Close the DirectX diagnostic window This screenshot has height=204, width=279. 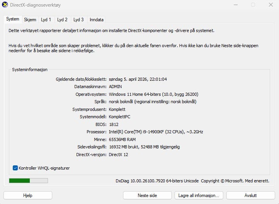pos(271,5)
